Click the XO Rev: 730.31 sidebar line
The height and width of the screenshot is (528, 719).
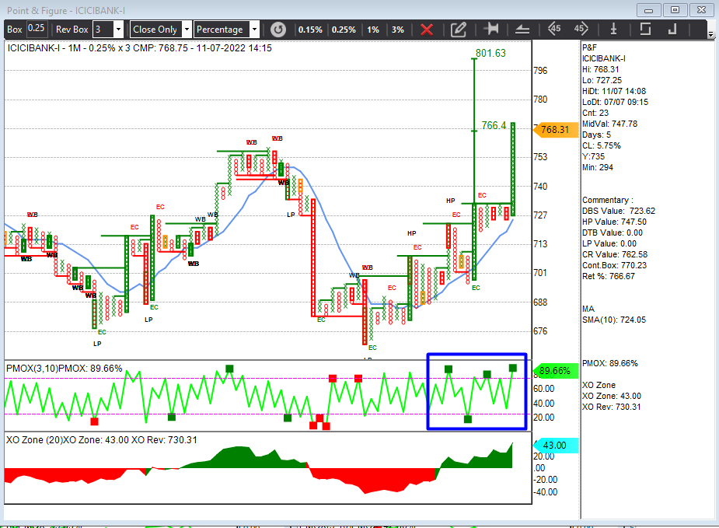coord(611,407)
